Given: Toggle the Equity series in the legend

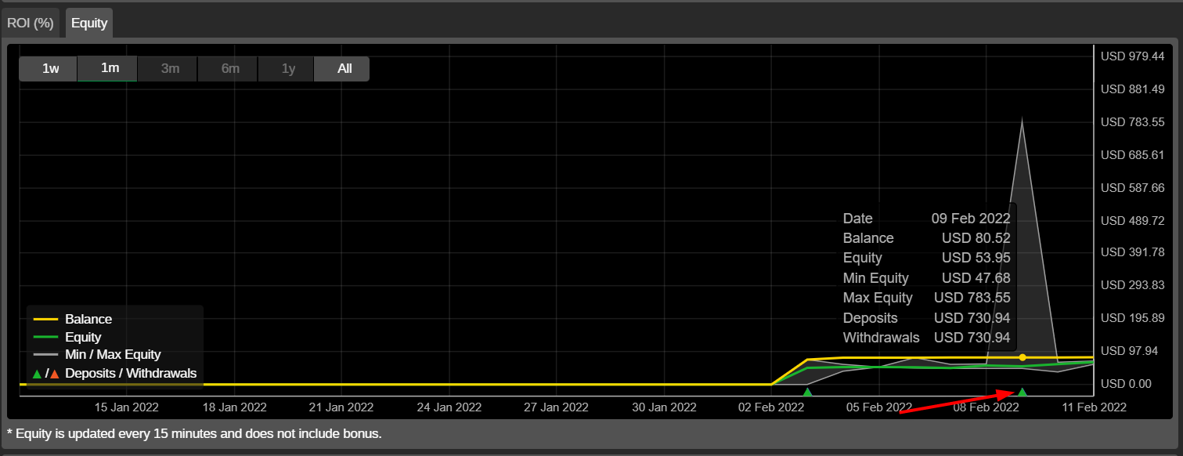Looking at the screenshot, I should pyautogui.click(x=83, y=337).
